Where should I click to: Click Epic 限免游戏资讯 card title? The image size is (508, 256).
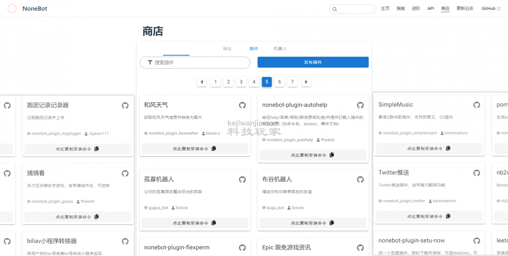pyautogui.click(x=287, y=248)
